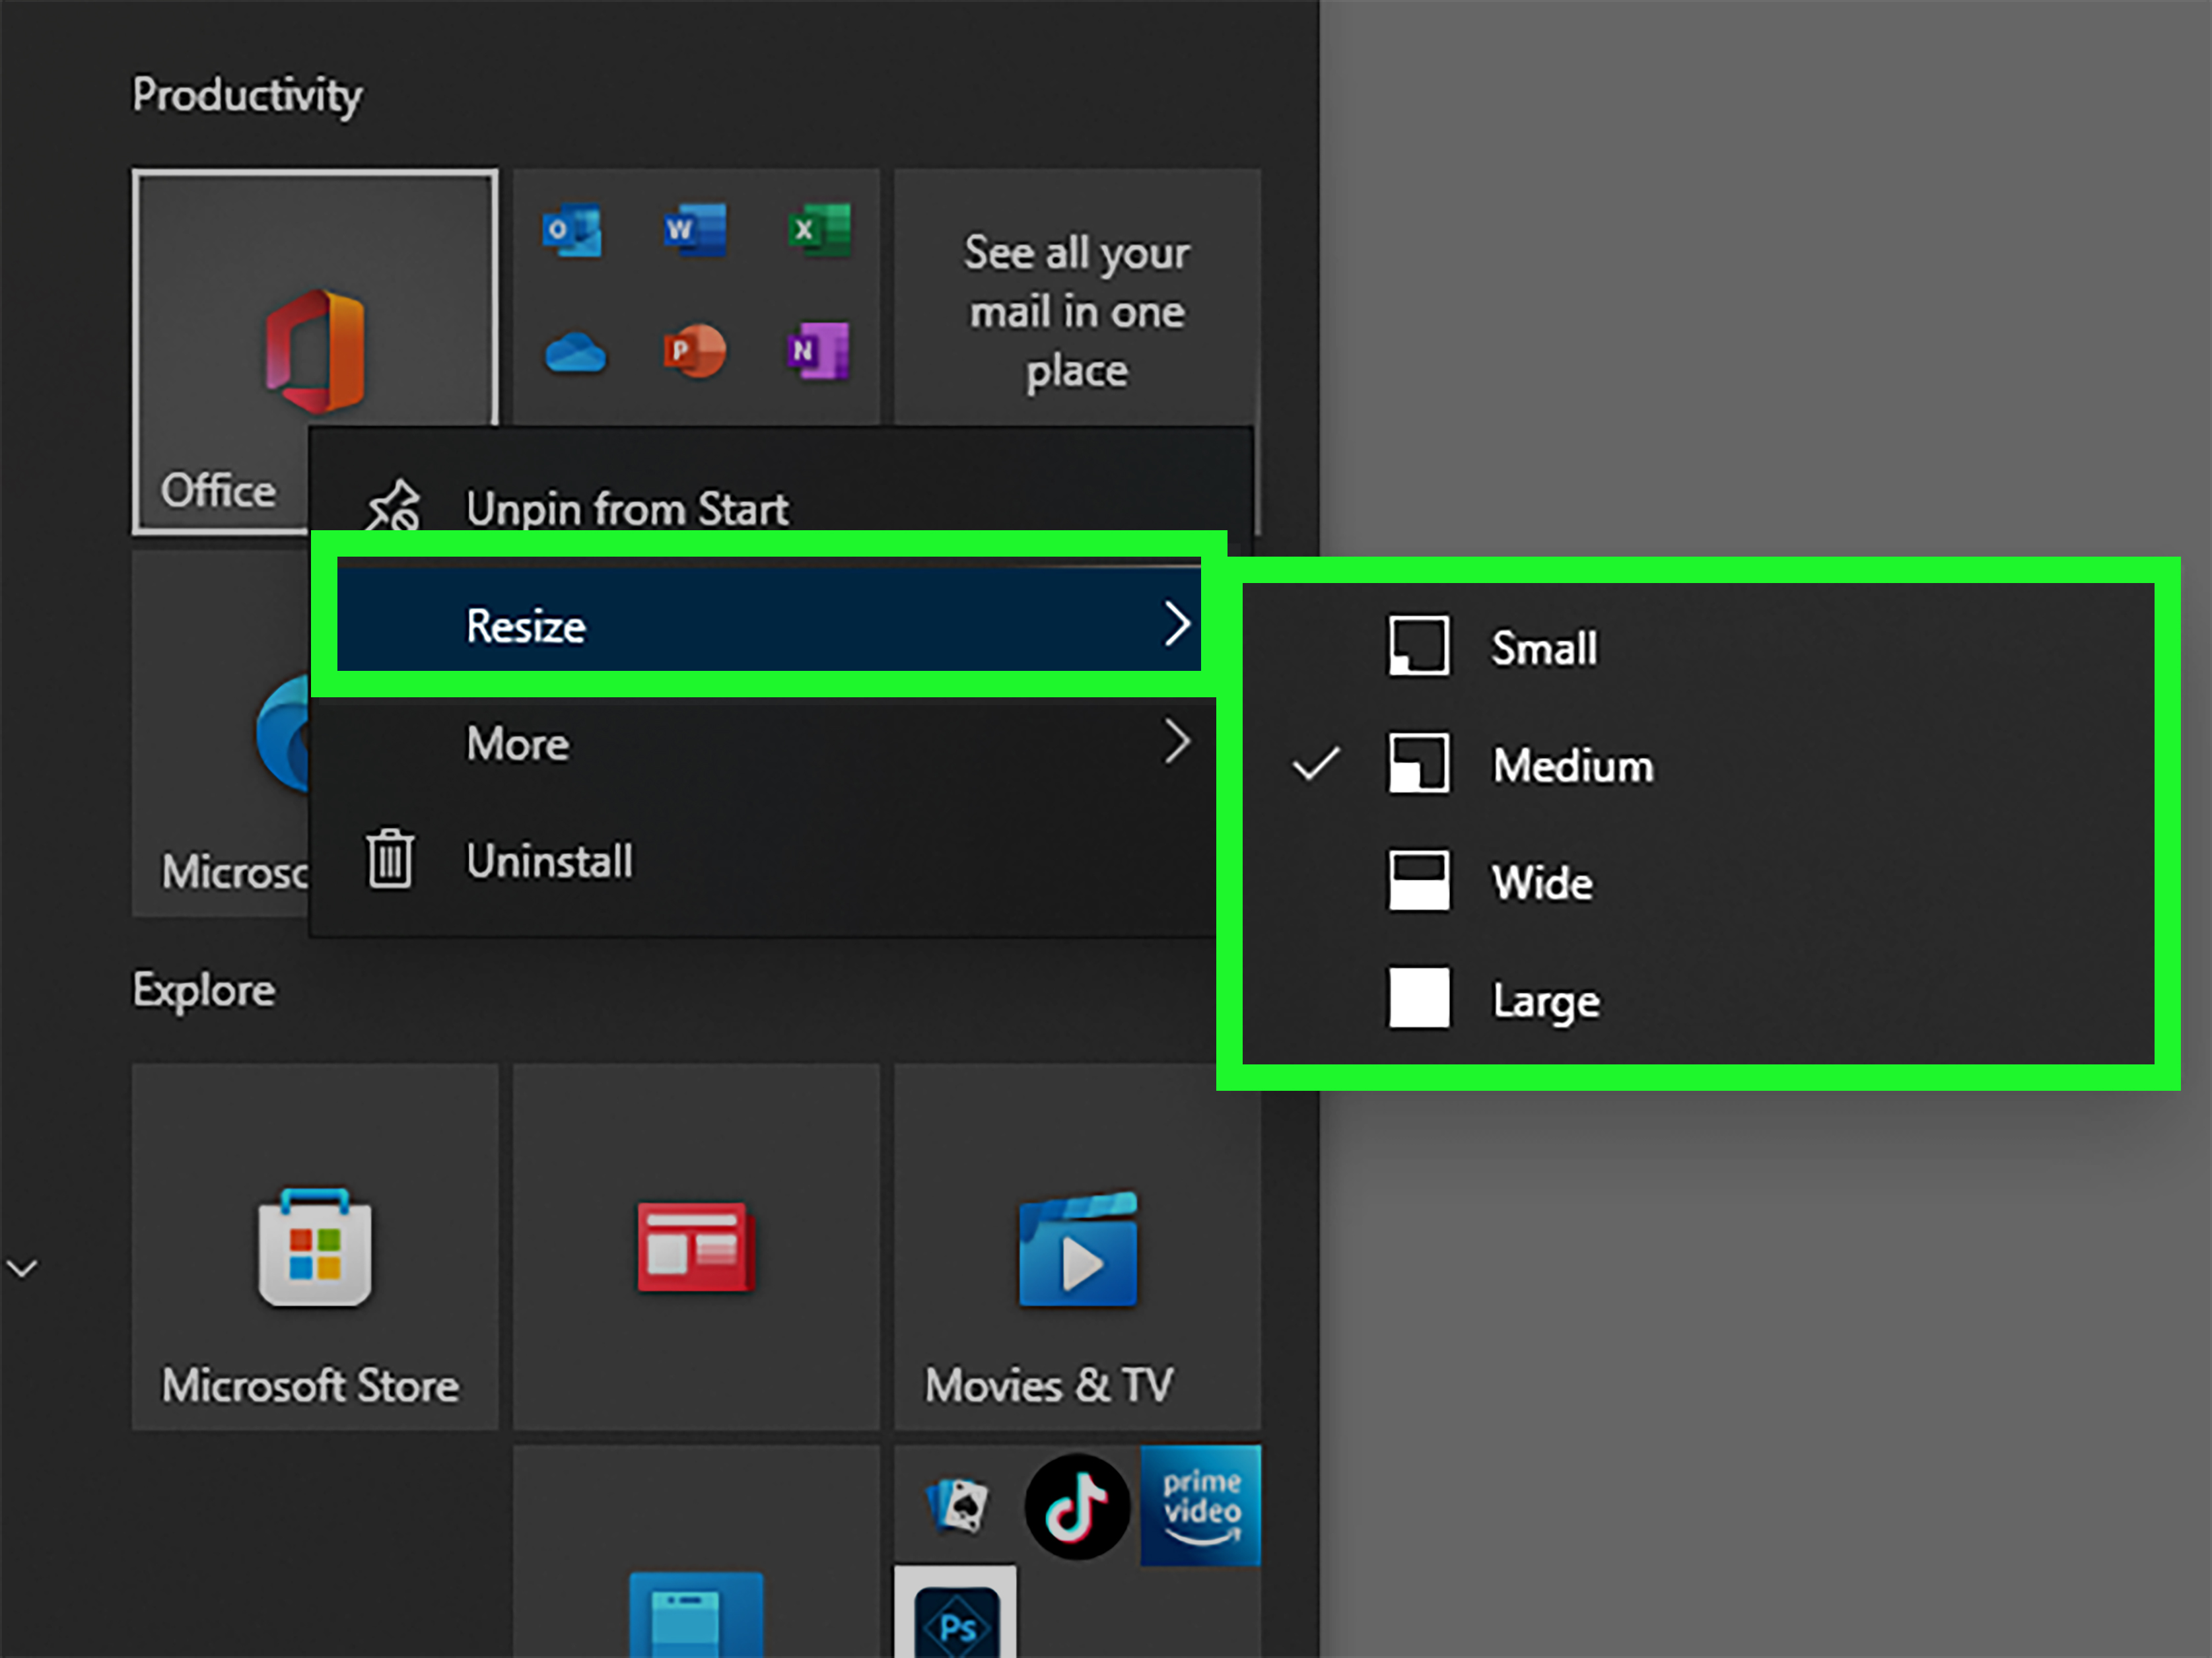This screenshot has height=1658, width=2212.
Task: Click the collapse chevron at left edge
Action: point(22,1268)
